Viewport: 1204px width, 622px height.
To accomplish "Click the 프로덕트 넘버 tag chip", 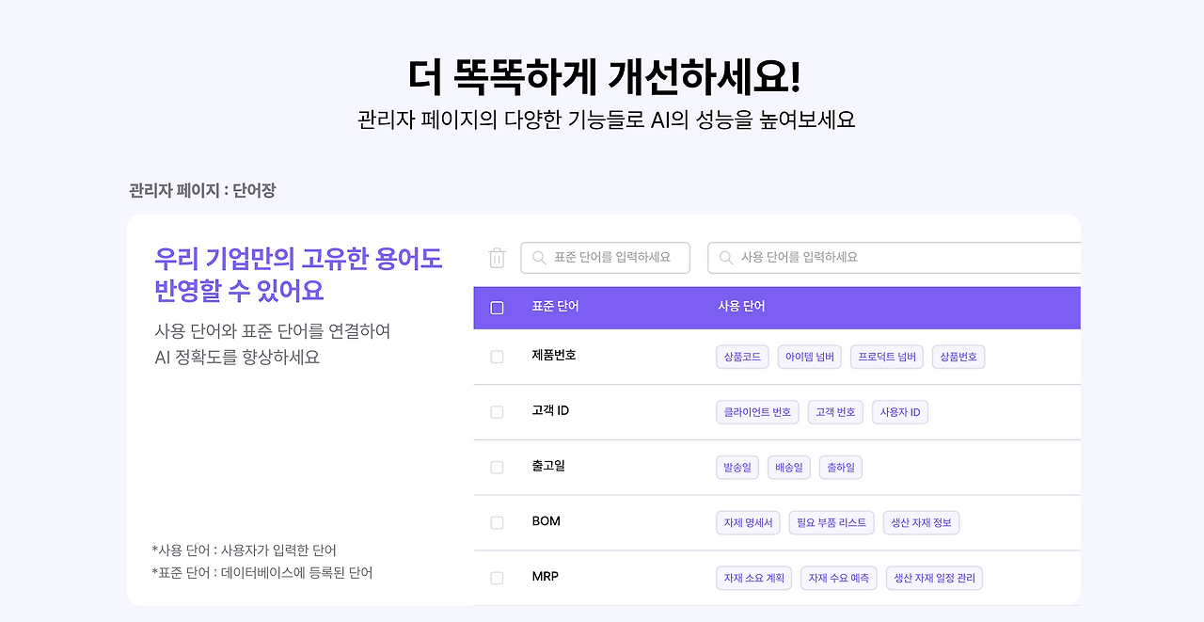I will [886, 356].
